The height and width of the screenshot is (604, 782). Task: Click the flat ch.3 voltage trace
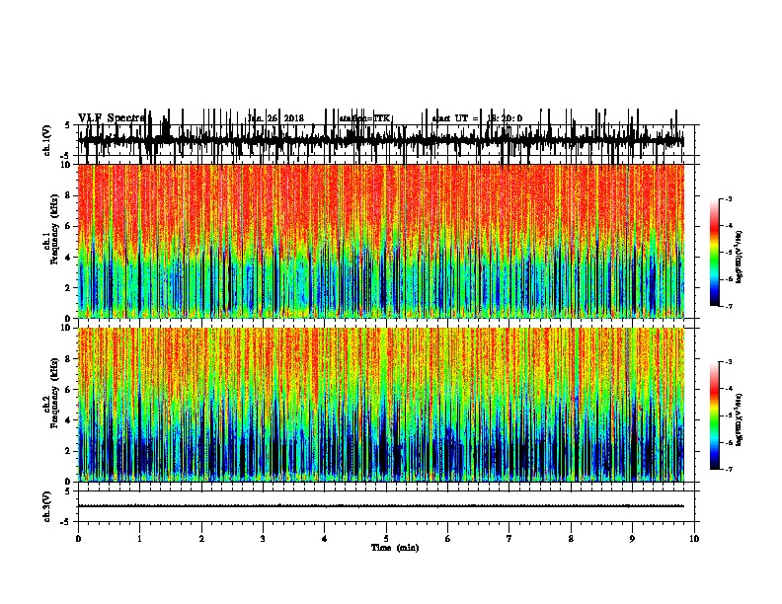380,506
